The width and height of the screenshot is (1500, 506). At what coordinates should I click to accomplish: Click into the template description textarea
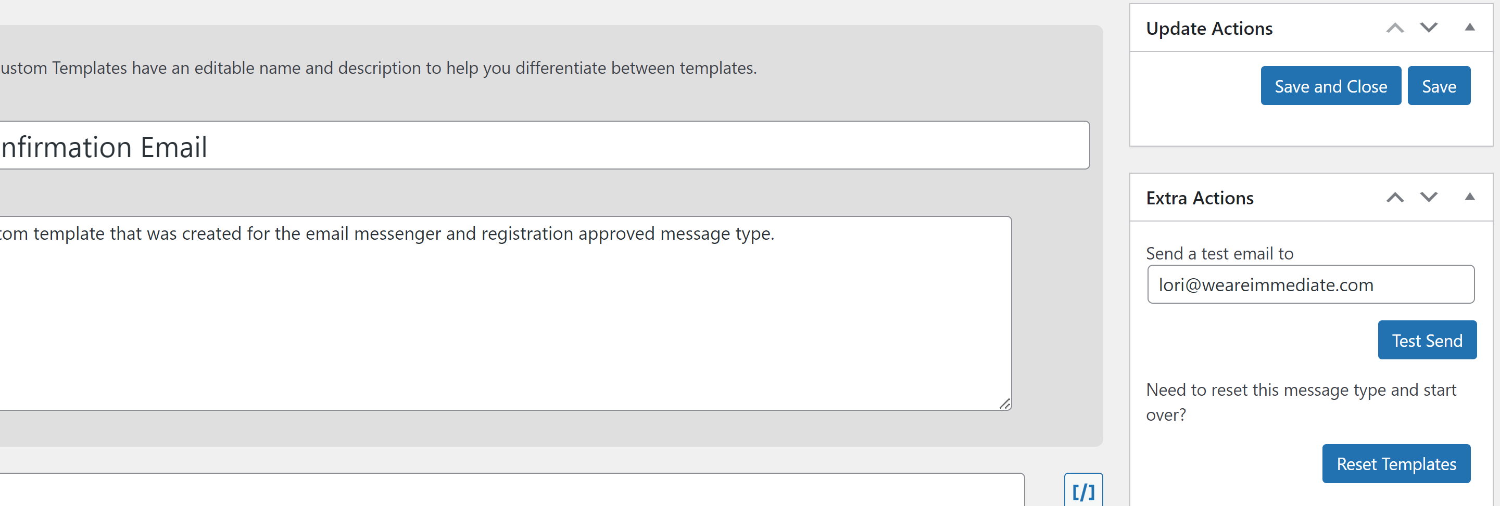click(505, 314)
